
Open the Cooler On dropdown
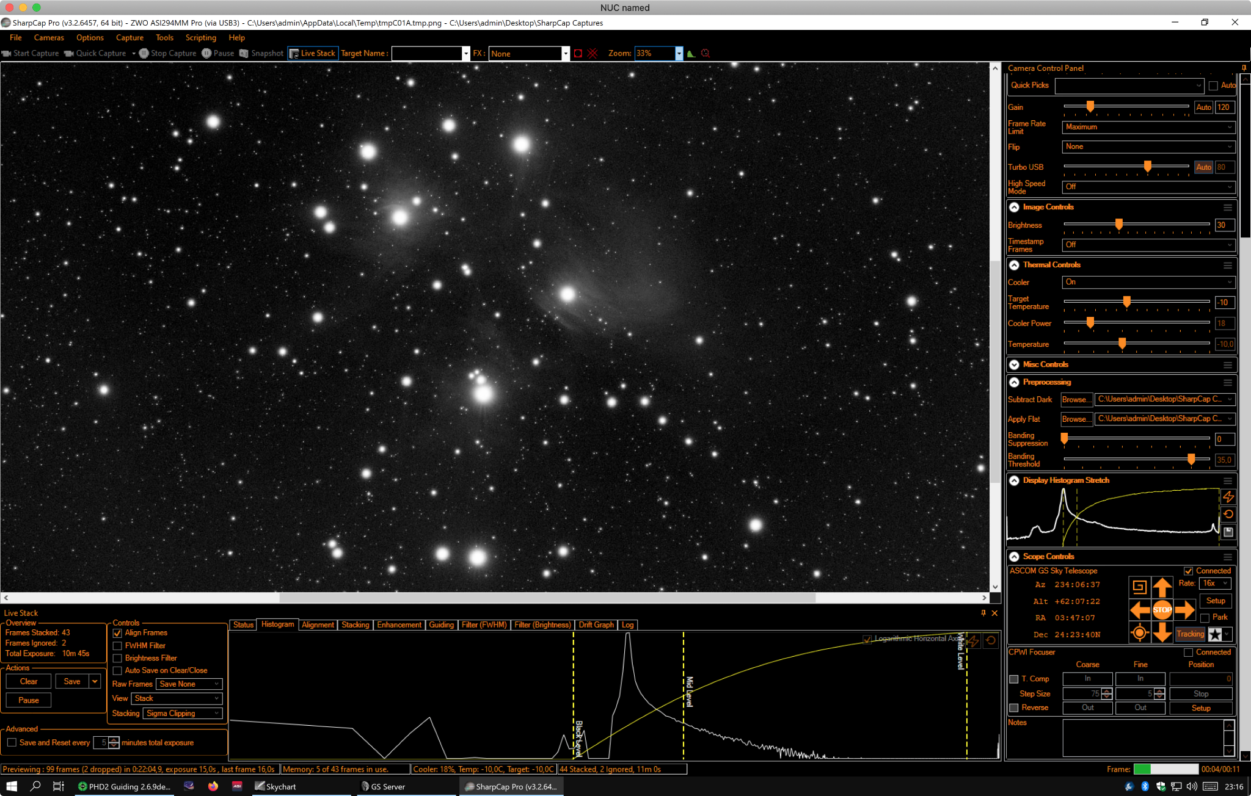tap(1148, 282)
